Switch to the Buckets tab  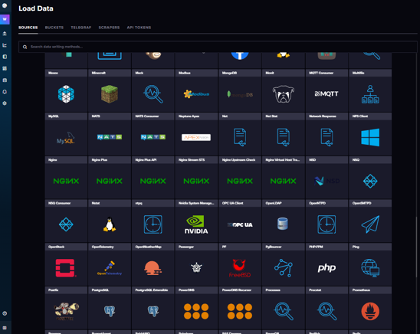coord(54,28)
